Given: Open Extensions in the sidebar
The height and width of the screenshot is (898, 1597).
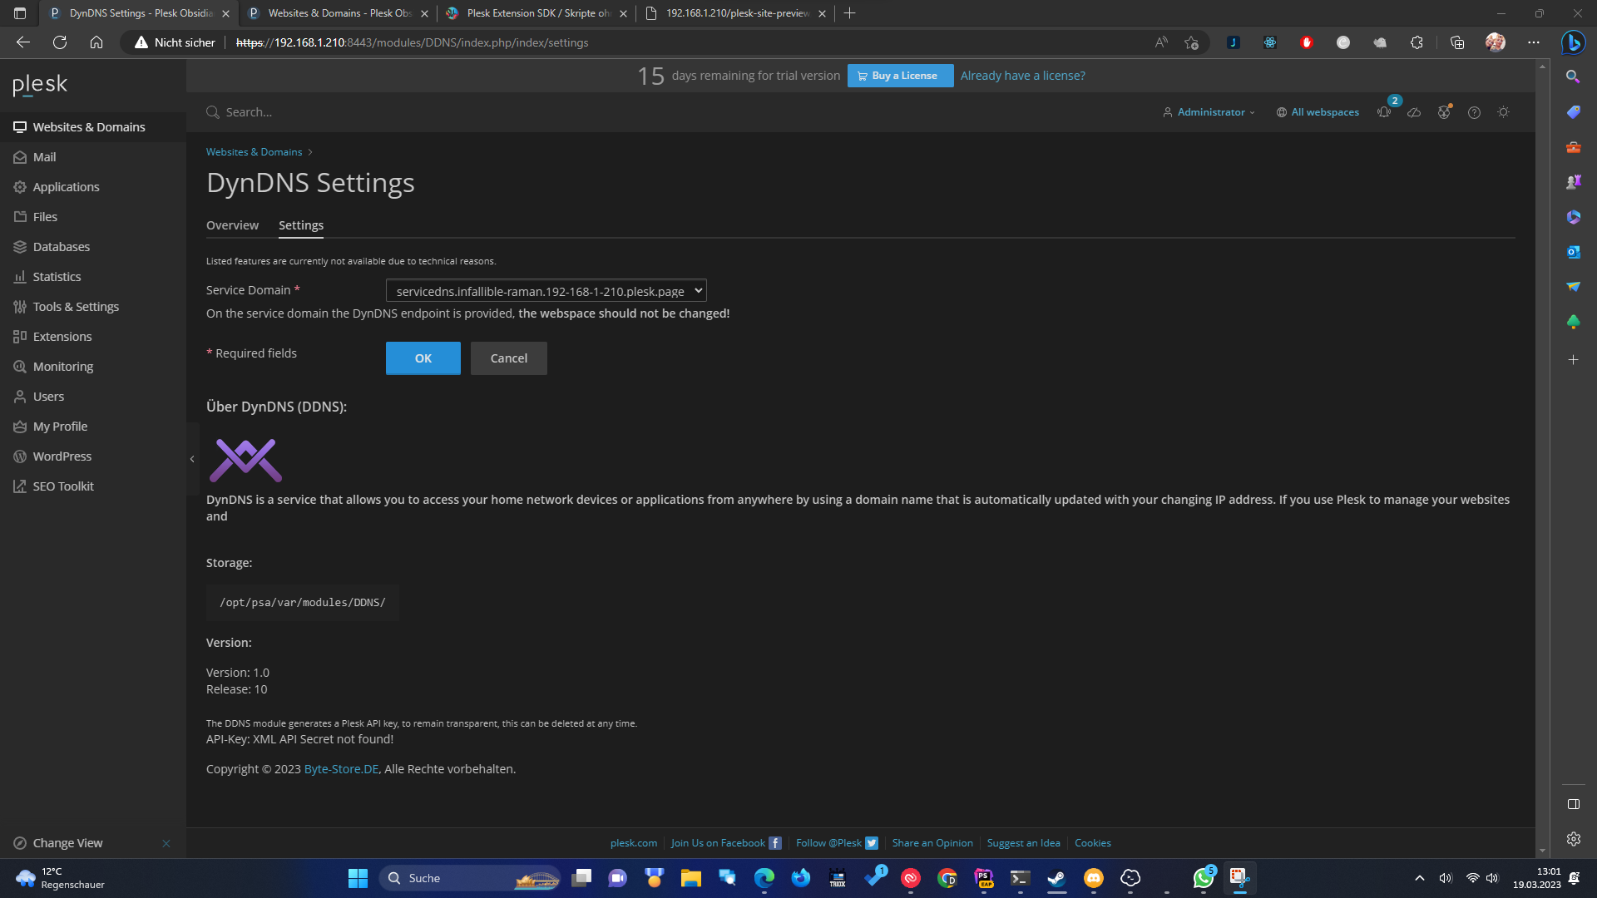Looking at the screenshot, I should (x=62, y=337).
